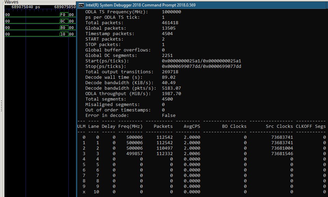This screenshot has width=328, height=197.
Task: Select the Total packets value 461418
Action: pyautogui.click(x=170, y=23)
